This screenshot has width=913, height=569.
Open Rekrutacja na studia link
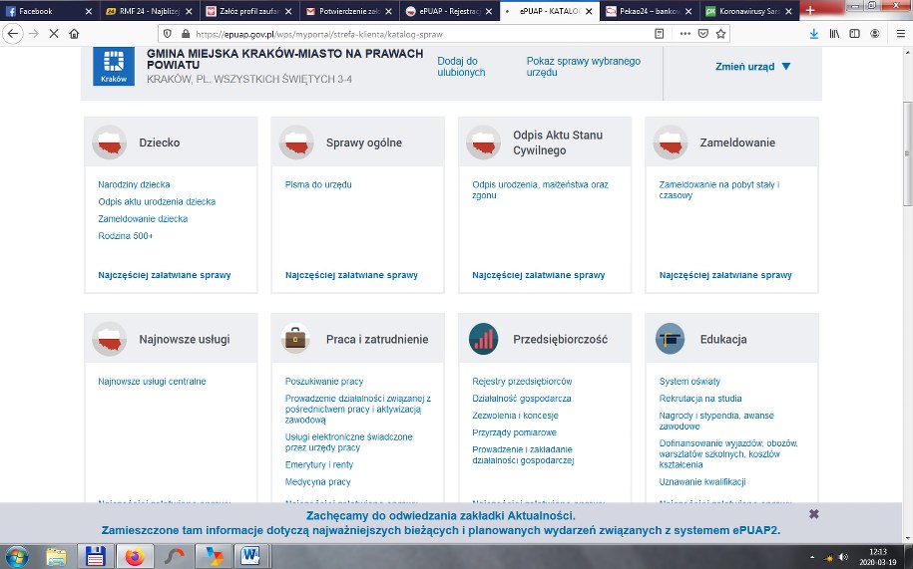pos(700,399)
